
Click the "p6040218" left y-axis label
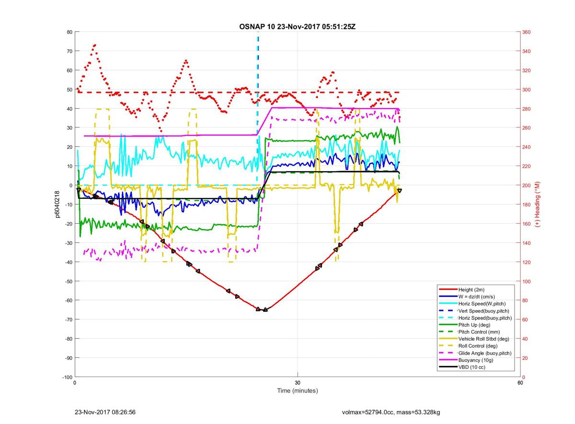point(57,205)
